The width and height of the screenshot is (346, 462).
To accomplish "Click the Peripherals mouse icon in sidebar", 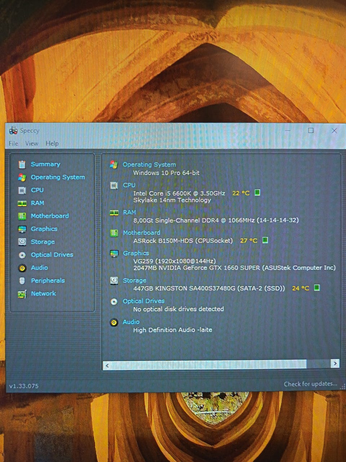I will tap(22, 280).
